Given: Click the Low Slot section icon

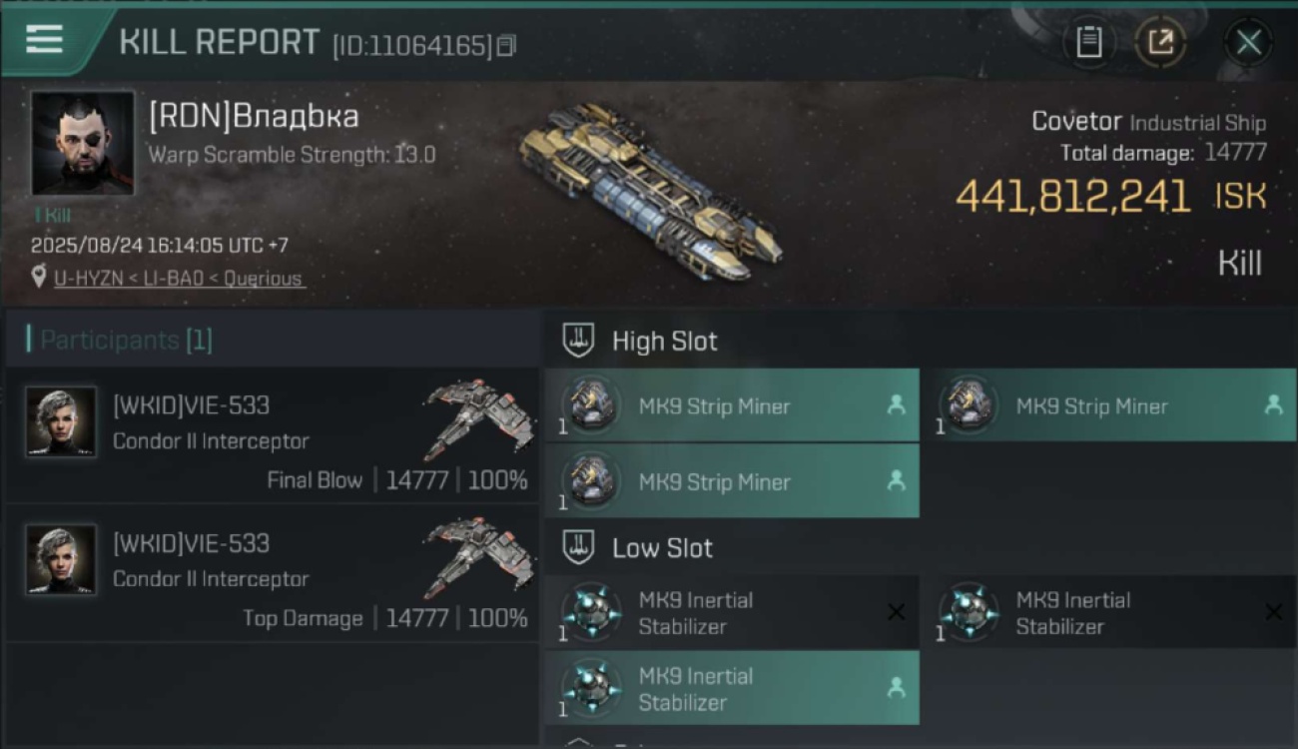Looking at the screenshot, I should click(x=579, y=547).
